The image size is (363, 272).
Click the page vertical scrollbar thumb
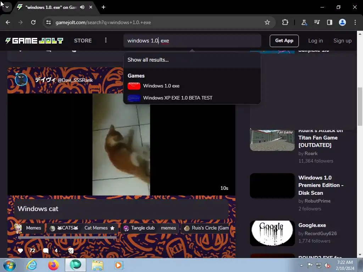pos(360,106)
